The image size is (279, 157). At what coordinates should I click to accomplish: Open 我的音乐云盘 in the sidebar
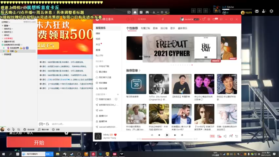click(104, 77)
